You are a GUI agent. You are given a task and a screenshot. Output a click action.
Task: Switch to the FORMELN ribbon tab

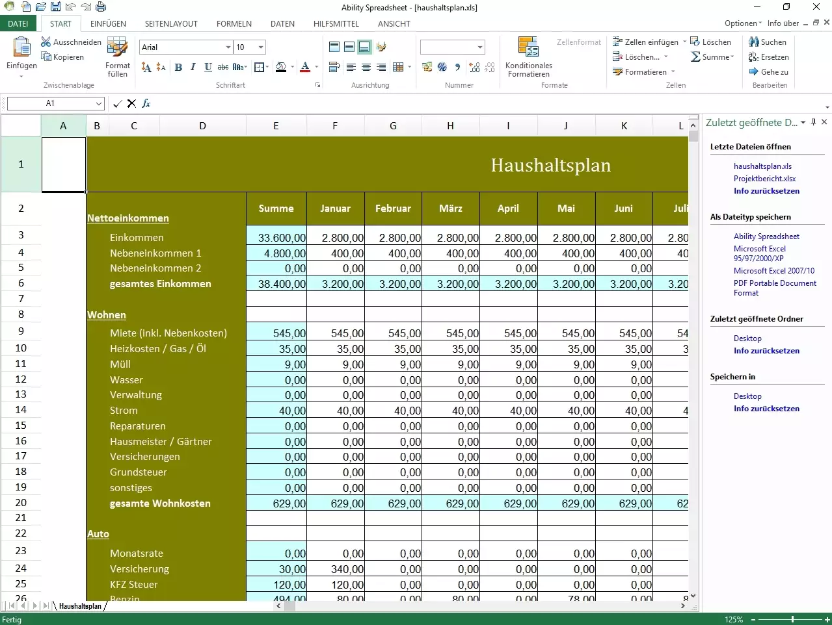234,24
